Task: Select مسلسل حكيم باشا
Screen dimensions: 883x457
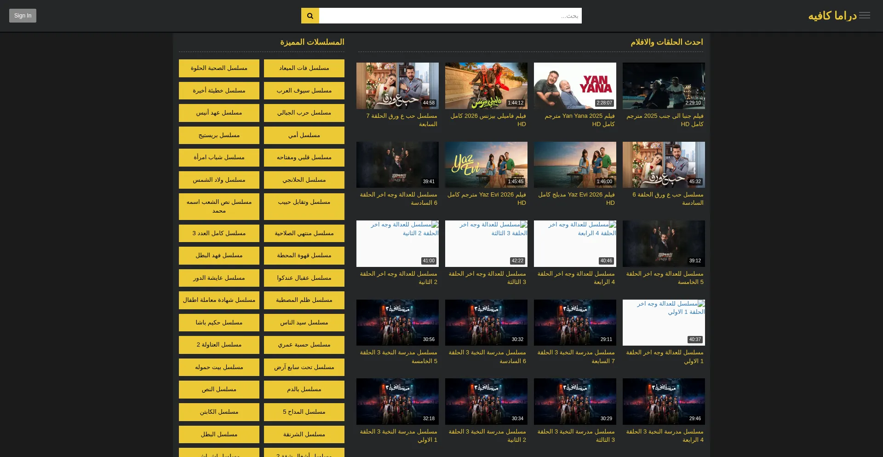Action: click(219, 323)
